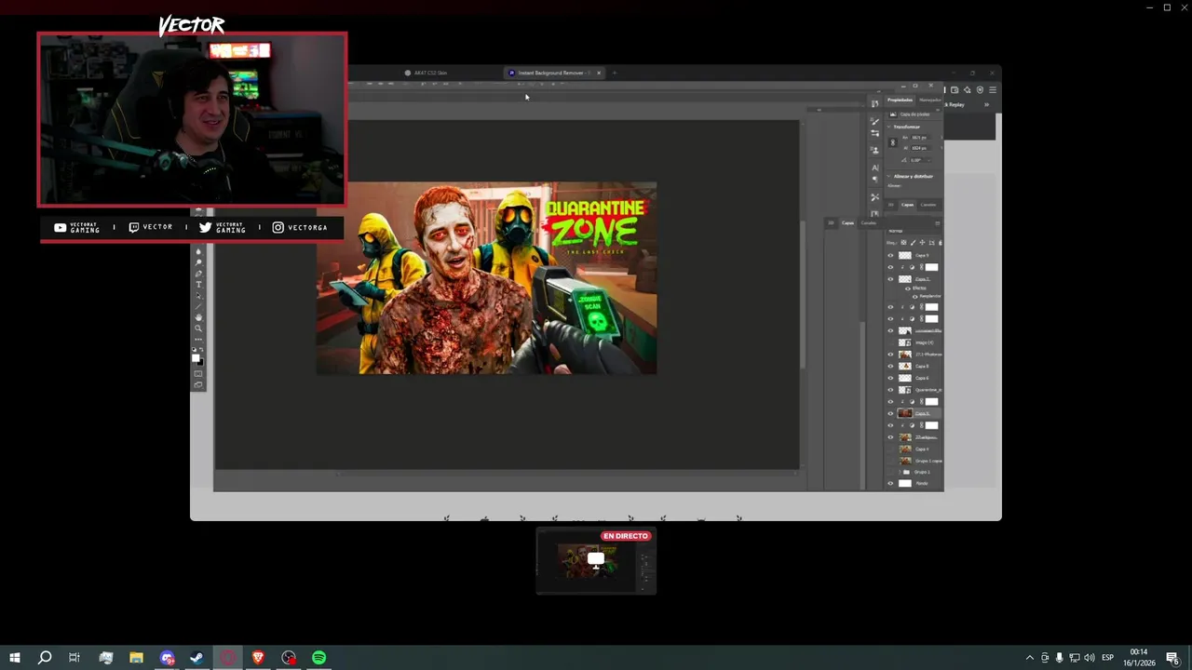Click the lock position move icon

tap(922, 243)
